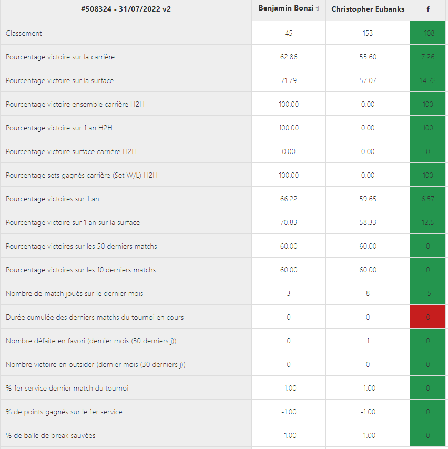Click the green 12.5 difference cell
This screenshot has height=449, width=448.
coord(427,222)
